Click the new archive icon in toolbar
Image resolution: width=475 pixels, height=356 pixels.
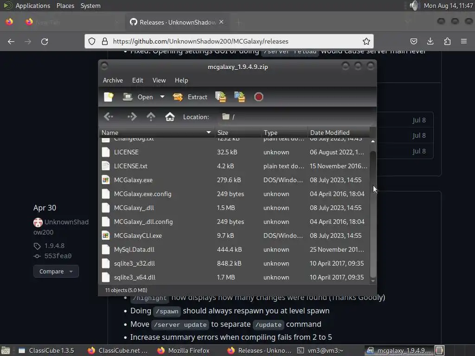(109, 97)
